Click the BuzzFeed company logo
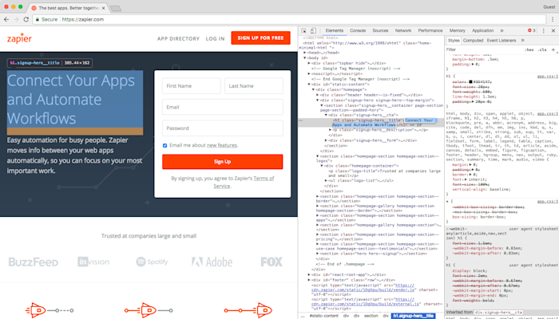 (x=34, y=262)
